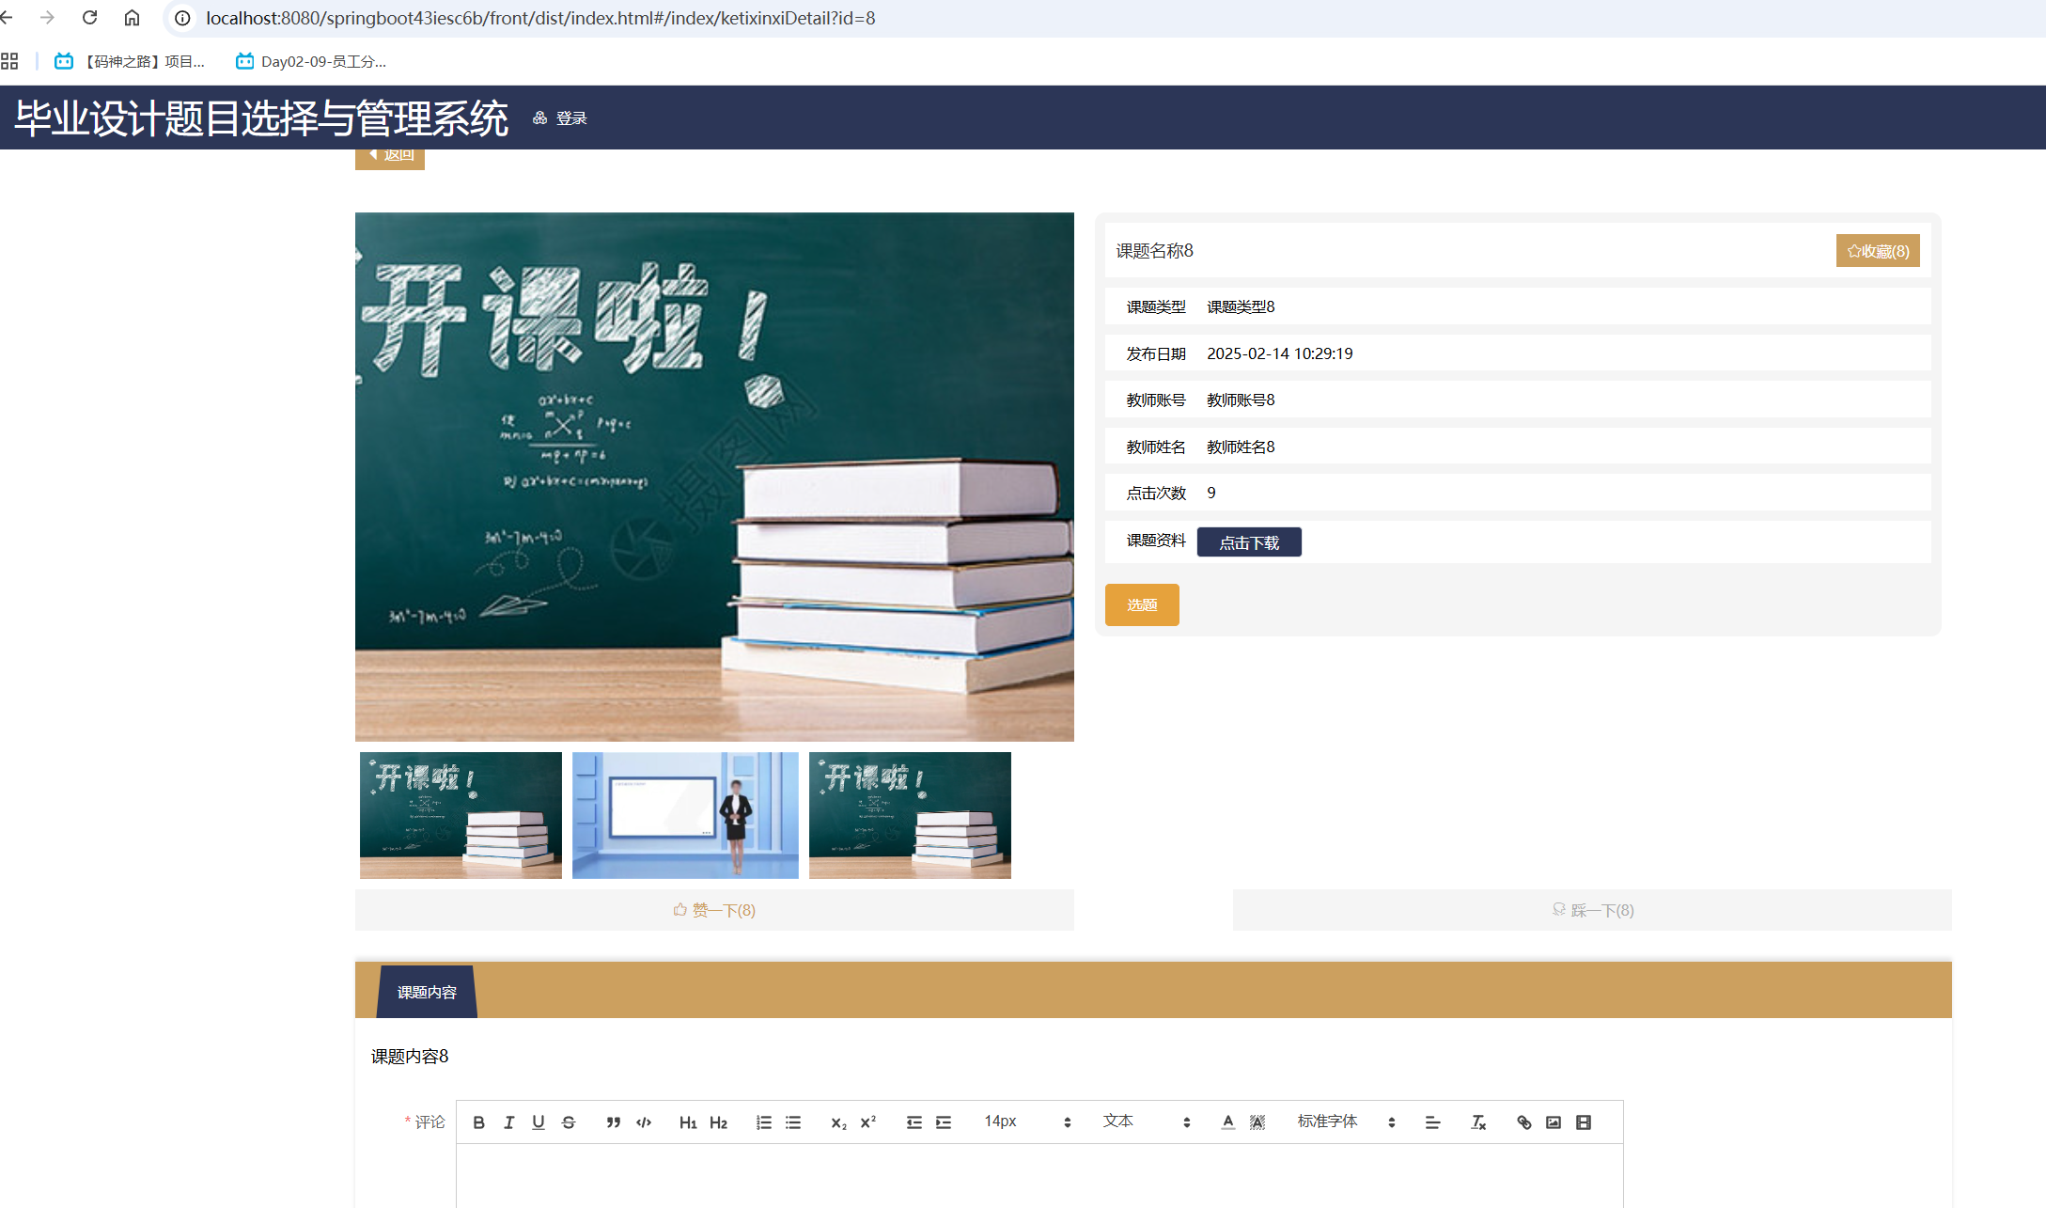Screen dimensions: 2046x1208
Task: Click the ordered list icon
Action: 763,1122
